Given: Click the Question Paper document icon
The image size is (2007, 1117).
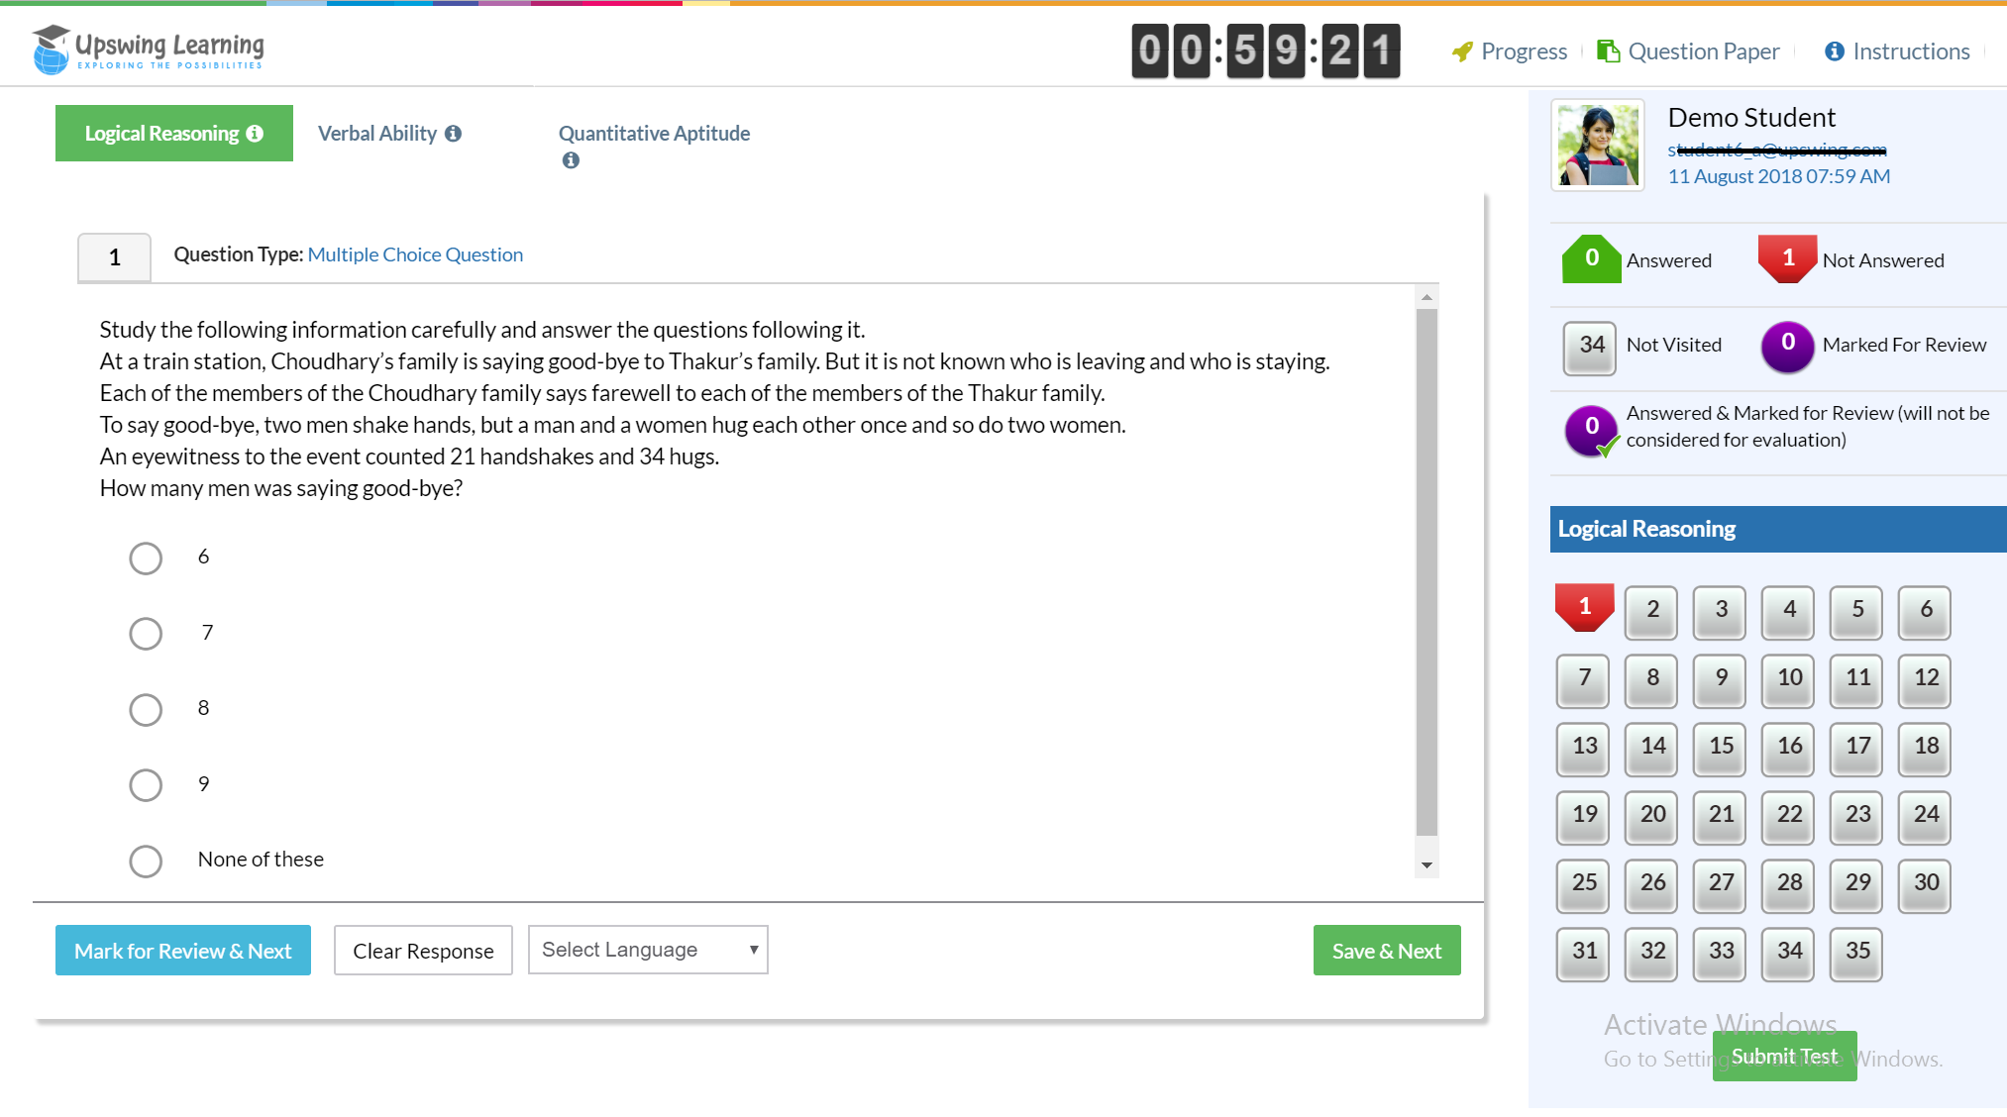Looking at the screenshot, I should (1608, 51).
